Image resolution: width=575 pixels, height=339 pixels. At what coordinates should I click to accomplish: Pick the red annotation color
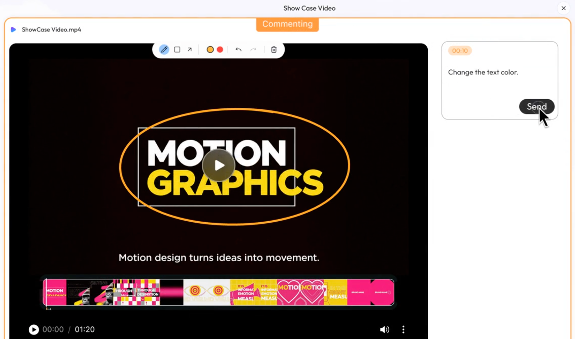click(x=220, y=50)
